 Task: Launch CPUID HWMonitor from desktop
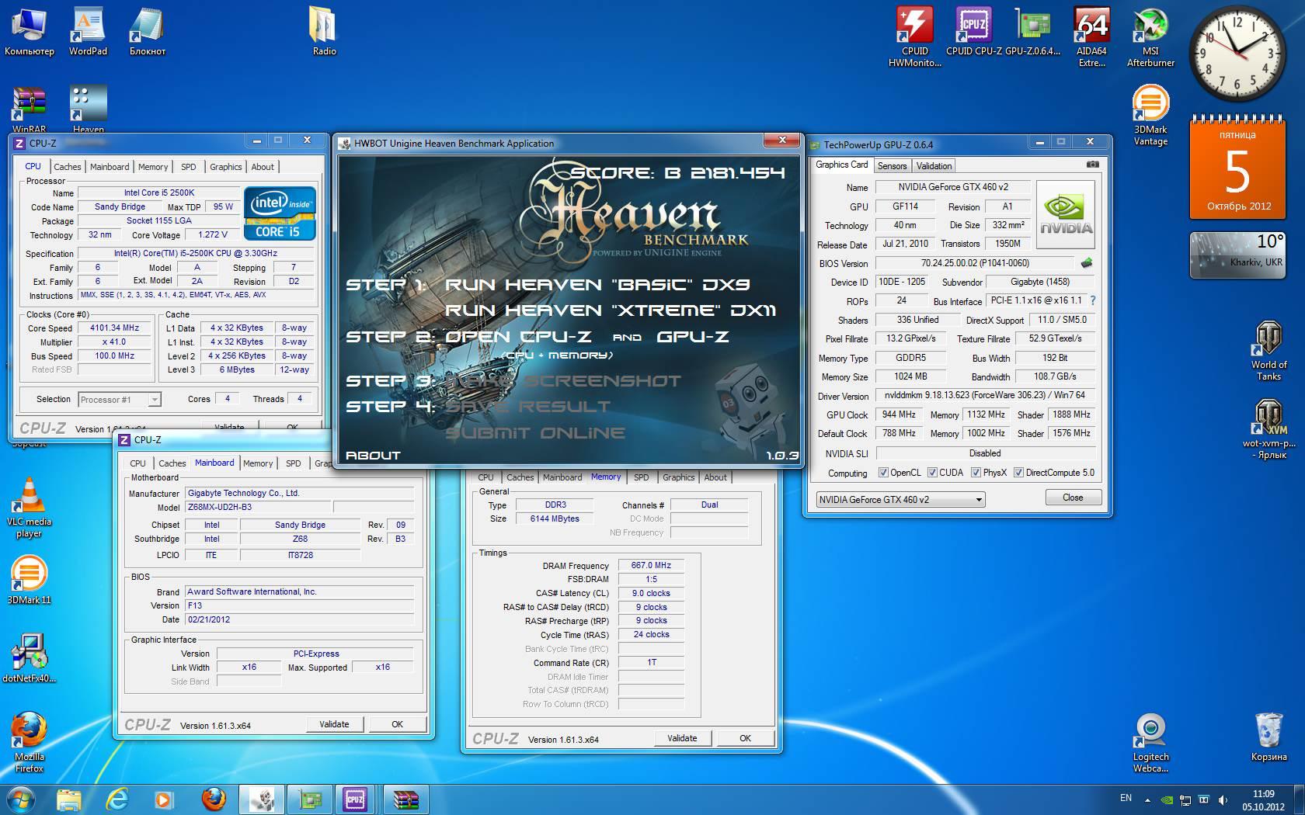click(915, 36)
